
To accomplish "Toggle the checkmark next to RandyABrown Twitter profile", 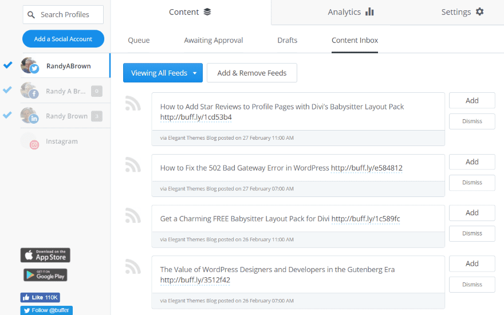I will coord(7,65).
